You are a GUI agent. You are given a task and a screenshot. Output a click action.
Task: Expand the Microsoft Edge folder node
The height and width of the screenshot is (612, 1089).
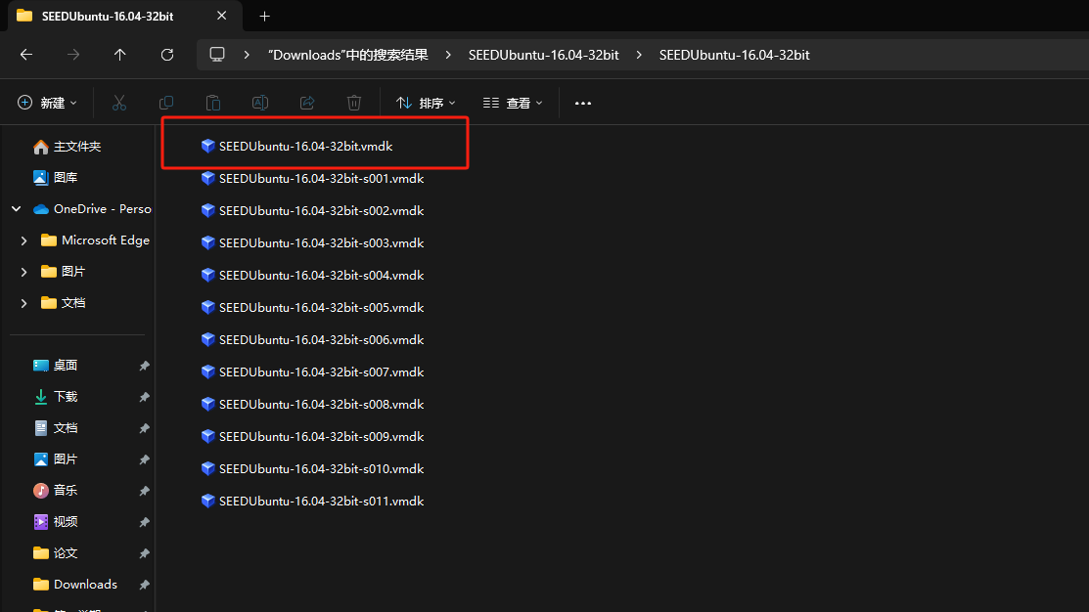pos(23,240)
